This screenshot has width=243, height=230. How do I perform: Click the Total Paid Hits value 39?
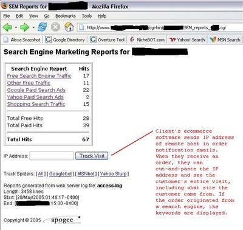(x=86, y=125)
